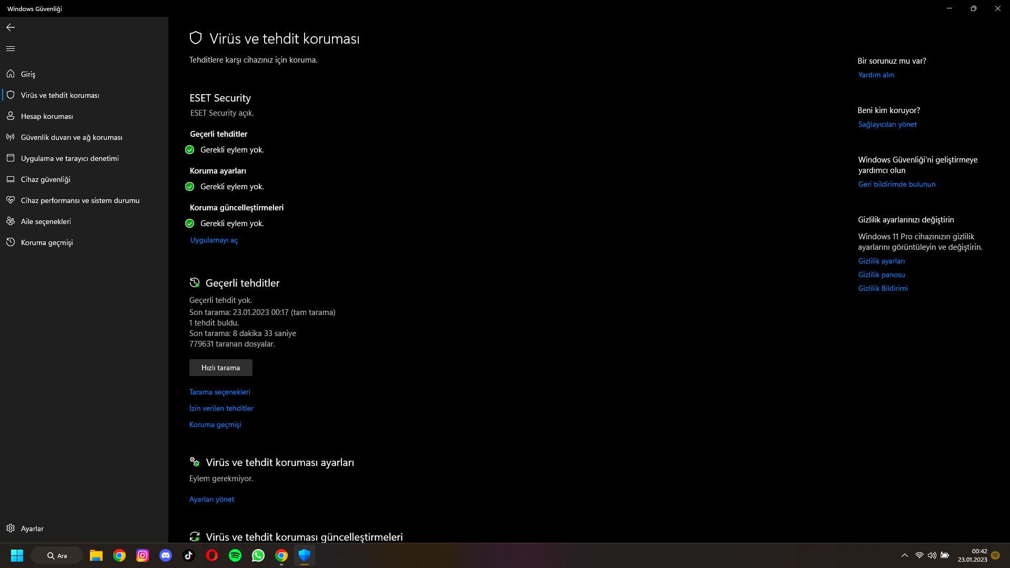Click Uygulamayı aç link
1010x568 pixels.
[214, 240]
